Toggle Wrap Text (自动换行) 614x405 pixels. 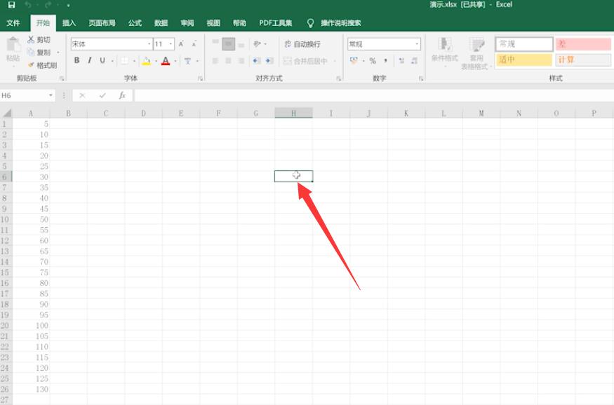pyautogui.click(x=302, y=44)
